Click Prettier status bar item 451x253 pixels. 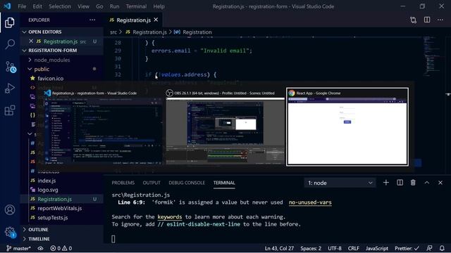(x=407, y=248)
